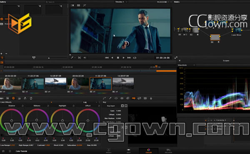Select the Layer Mixer node
The height and width of the screenshot is (154, 250).
[237, 30]
